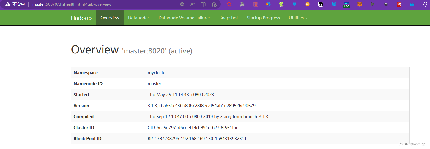
Task: Click the Cluster ID: row label
Action: coord(84,128)
